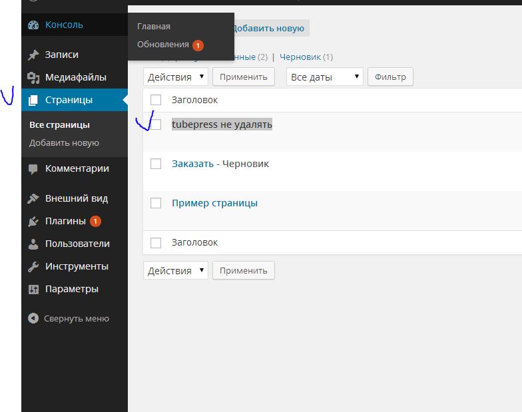Open the Заказать page link
The width and height of the screenshot is (522, 412).
(193, 164)
